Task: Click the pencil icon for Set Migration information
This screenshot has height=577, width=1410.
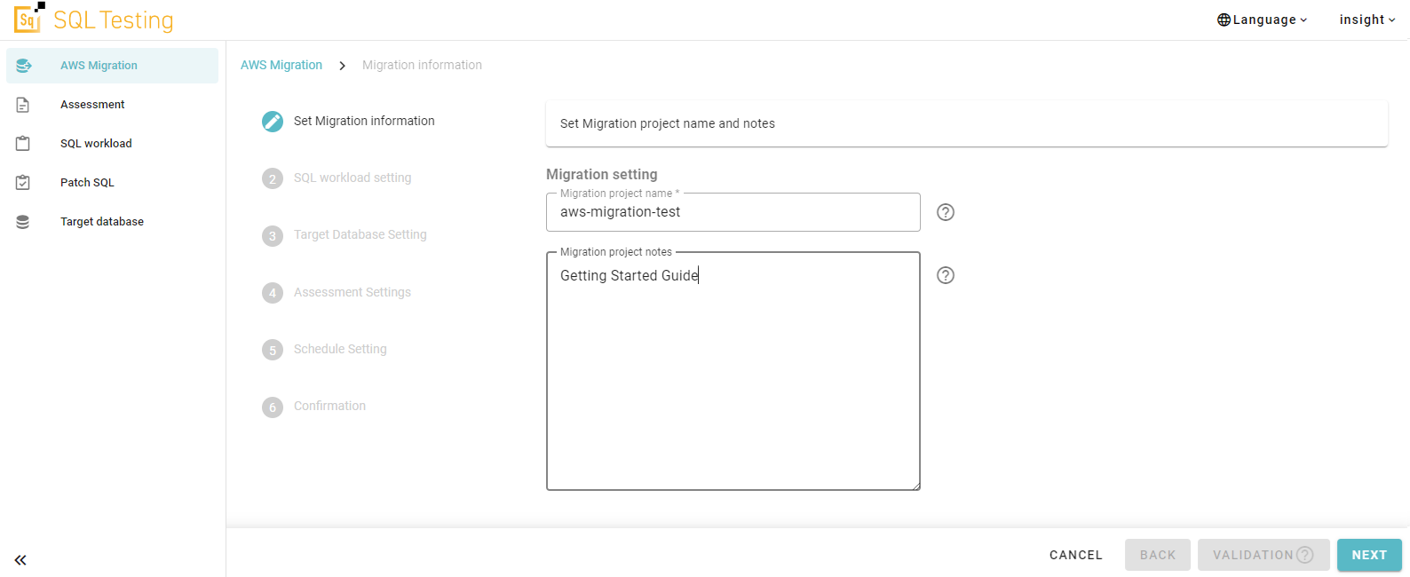Action: (x=273, y=122)
